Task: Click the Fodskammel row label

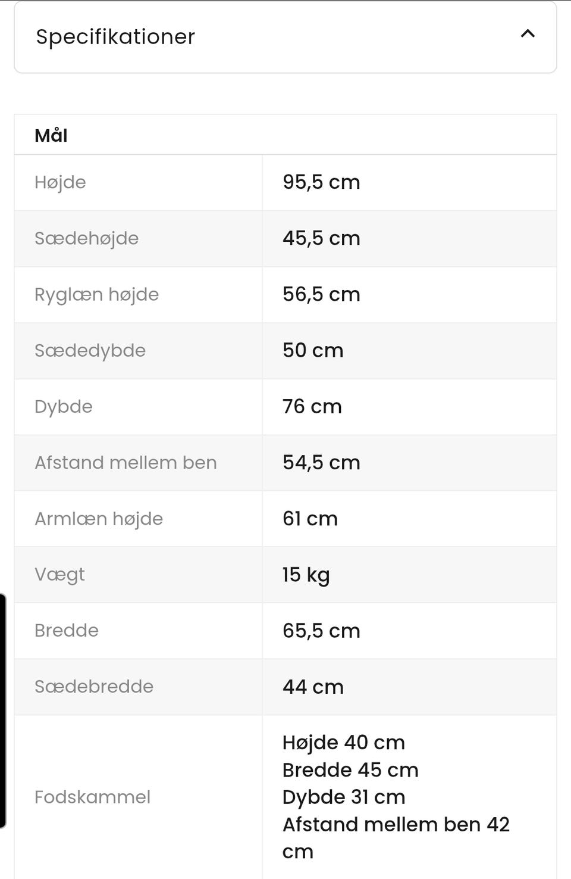Action: 92,797
